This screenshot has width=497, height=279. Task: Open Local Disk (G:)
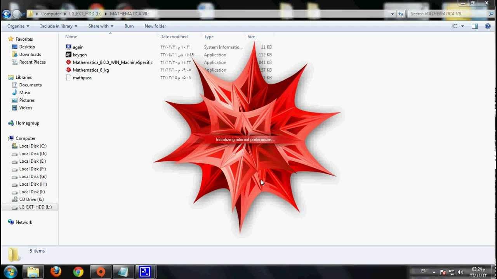coord(33,177)
